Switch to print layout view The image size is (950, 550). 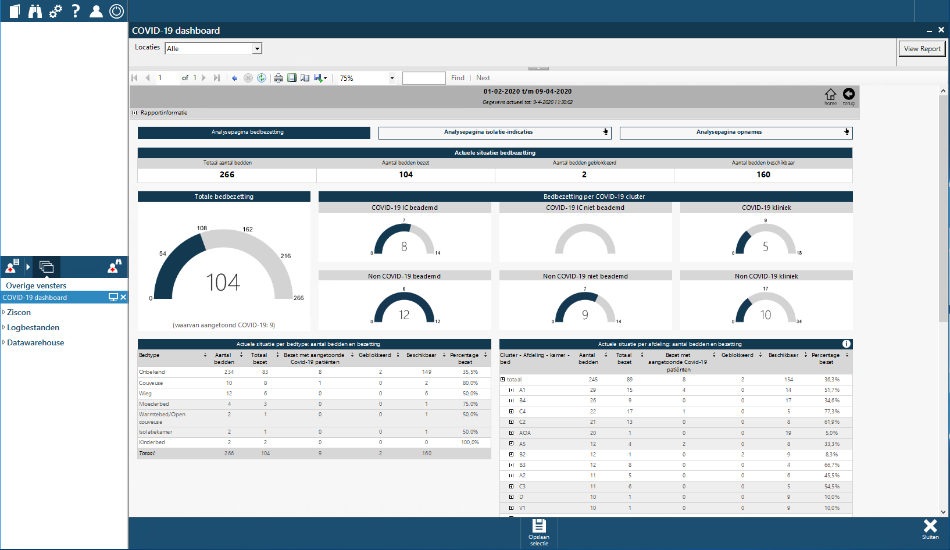[x=292, y=78]
